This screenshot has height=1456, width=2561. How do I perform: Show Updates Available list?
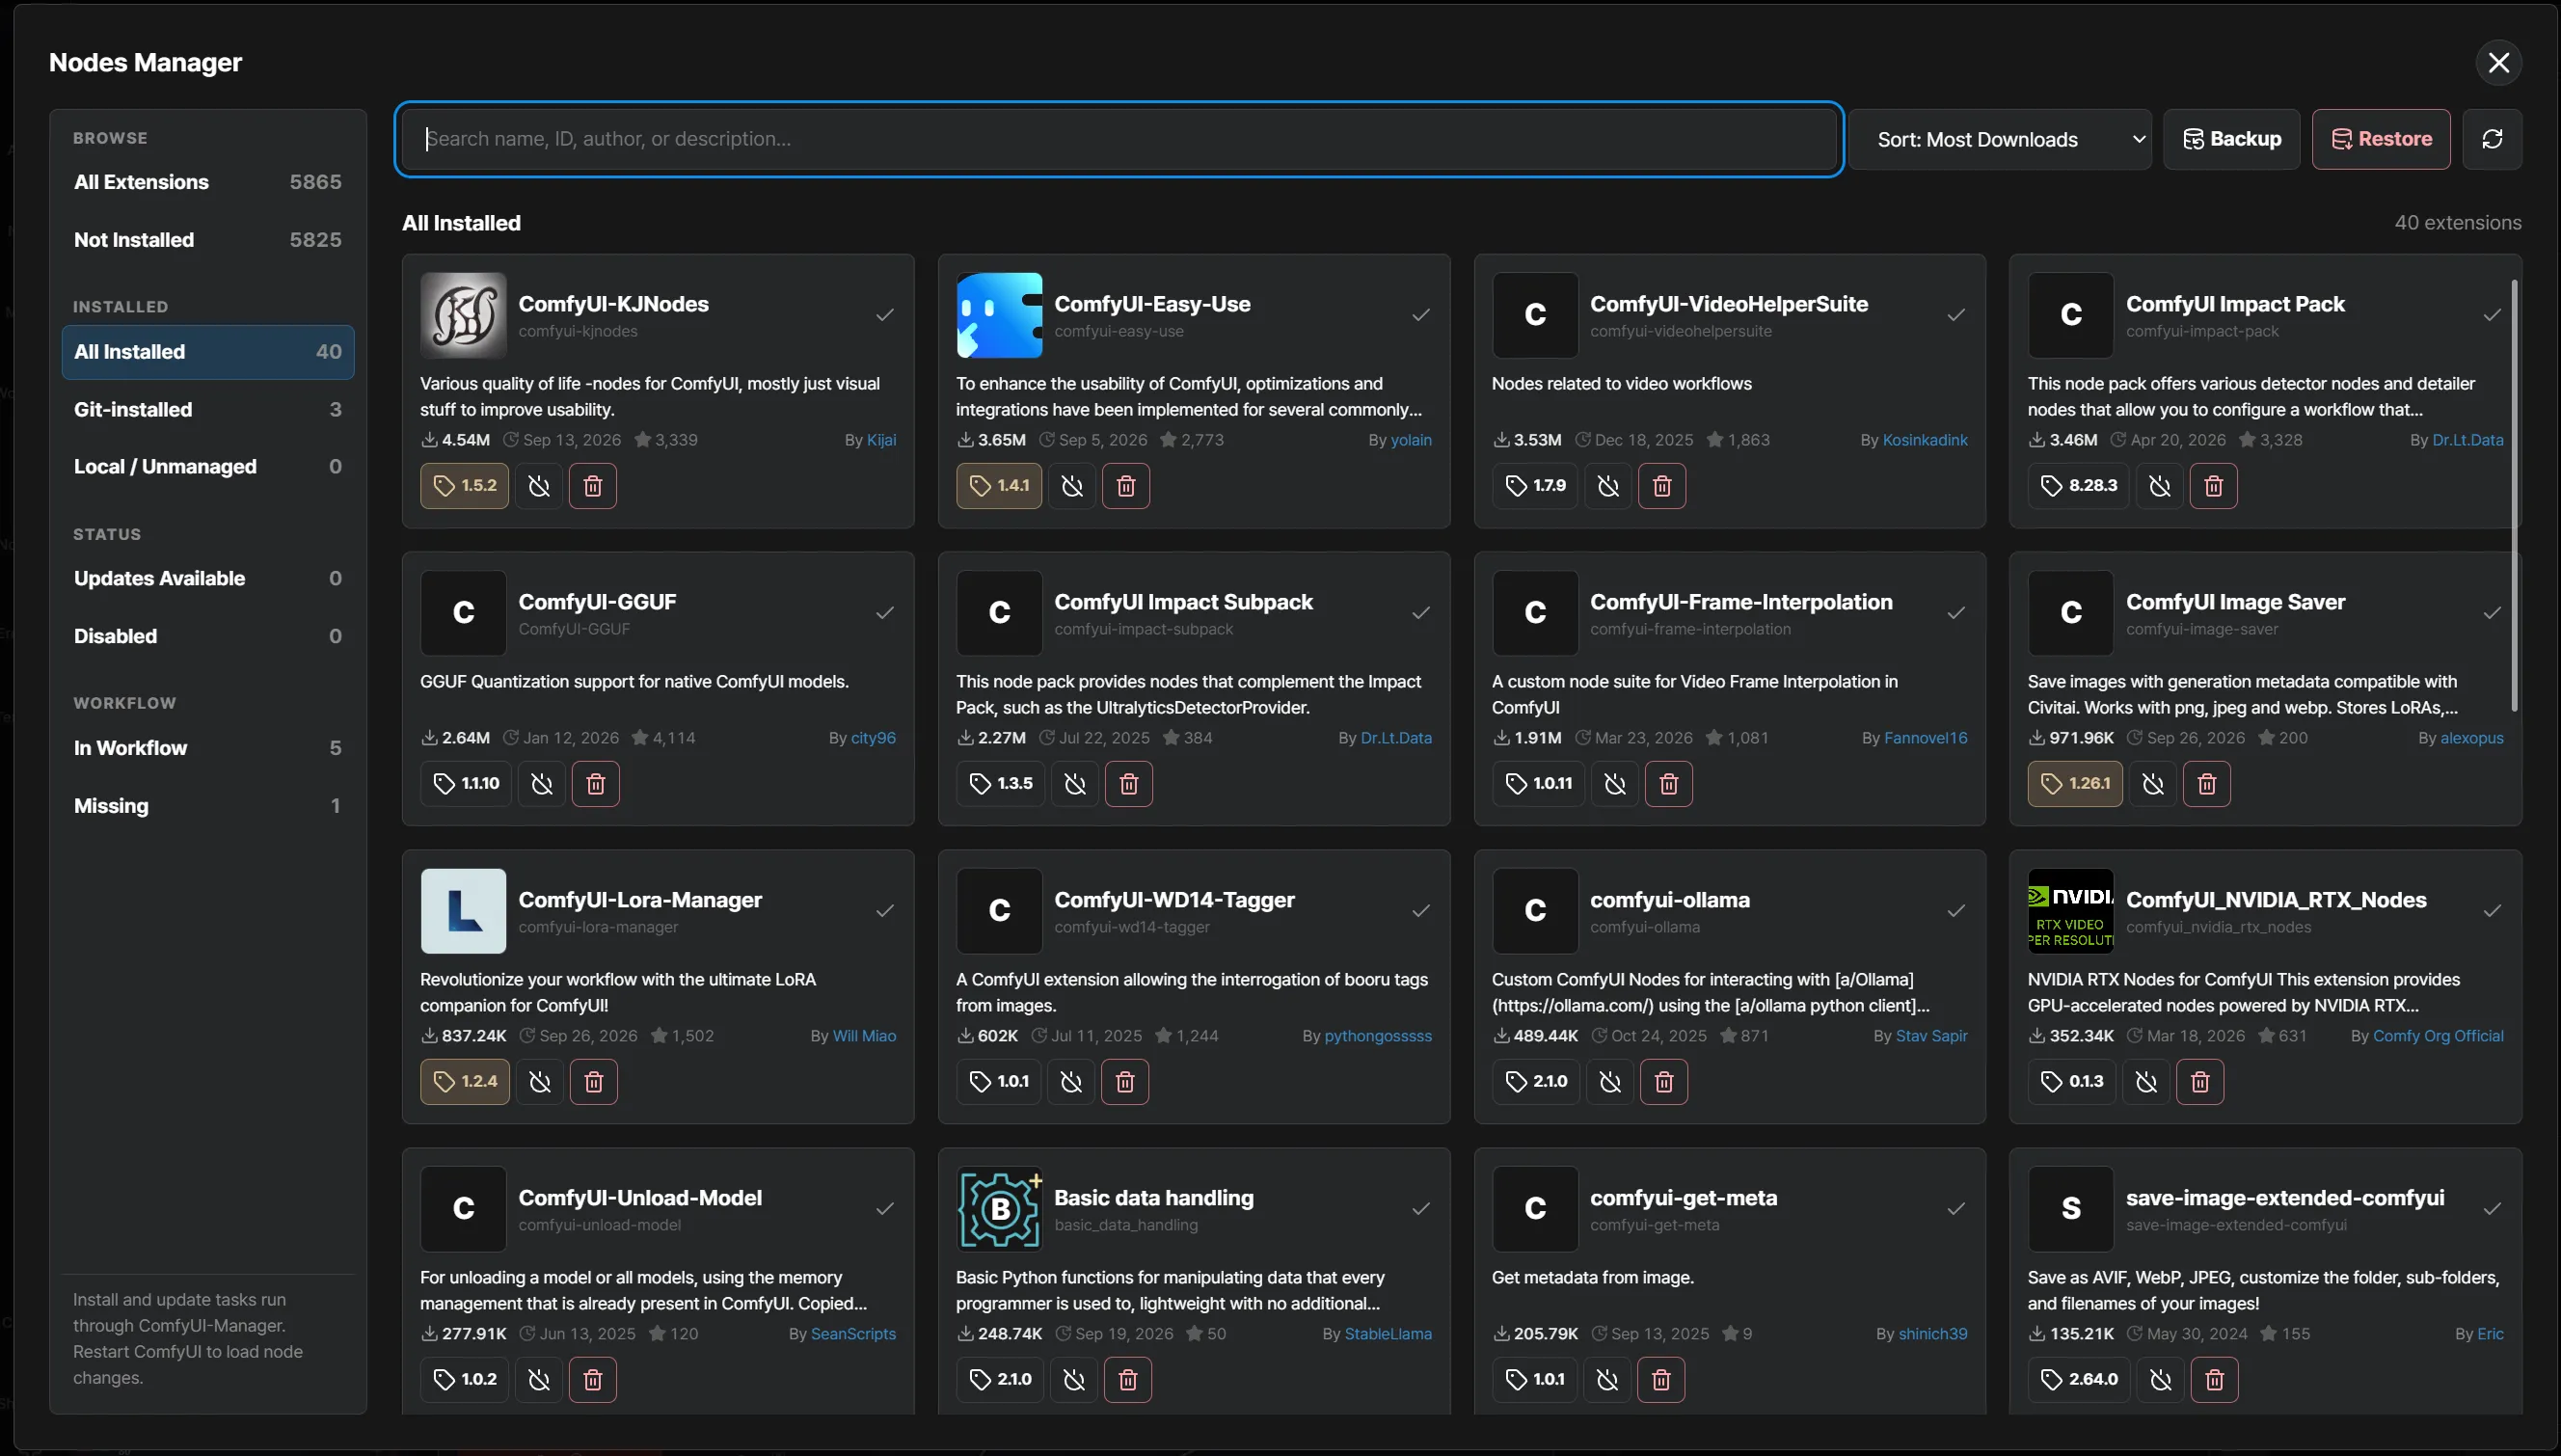[x=208, y=579]
